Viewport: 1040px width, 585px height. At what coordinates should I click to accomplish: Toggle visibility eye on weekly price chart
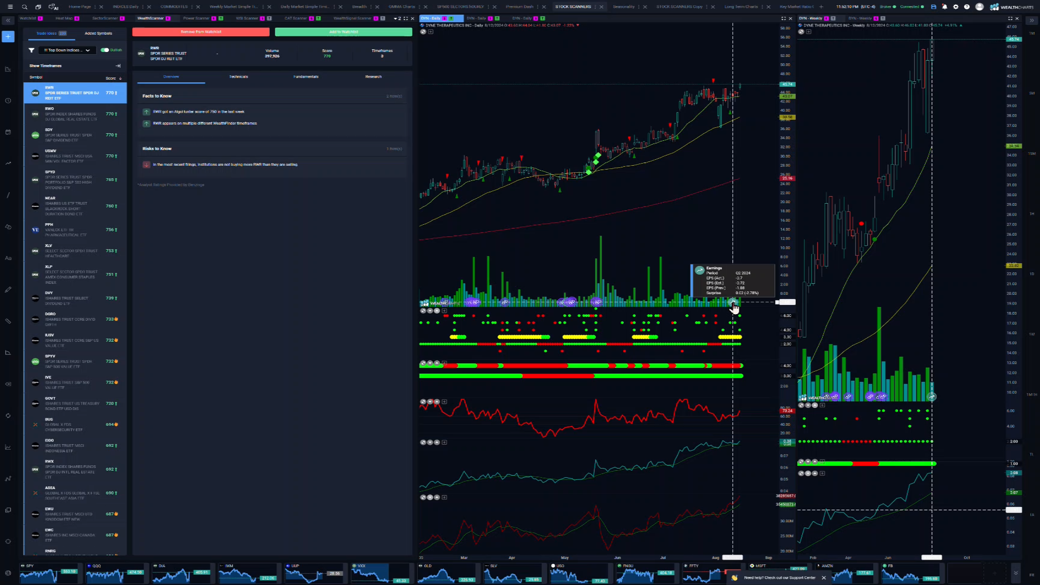[x=801, y=32]
